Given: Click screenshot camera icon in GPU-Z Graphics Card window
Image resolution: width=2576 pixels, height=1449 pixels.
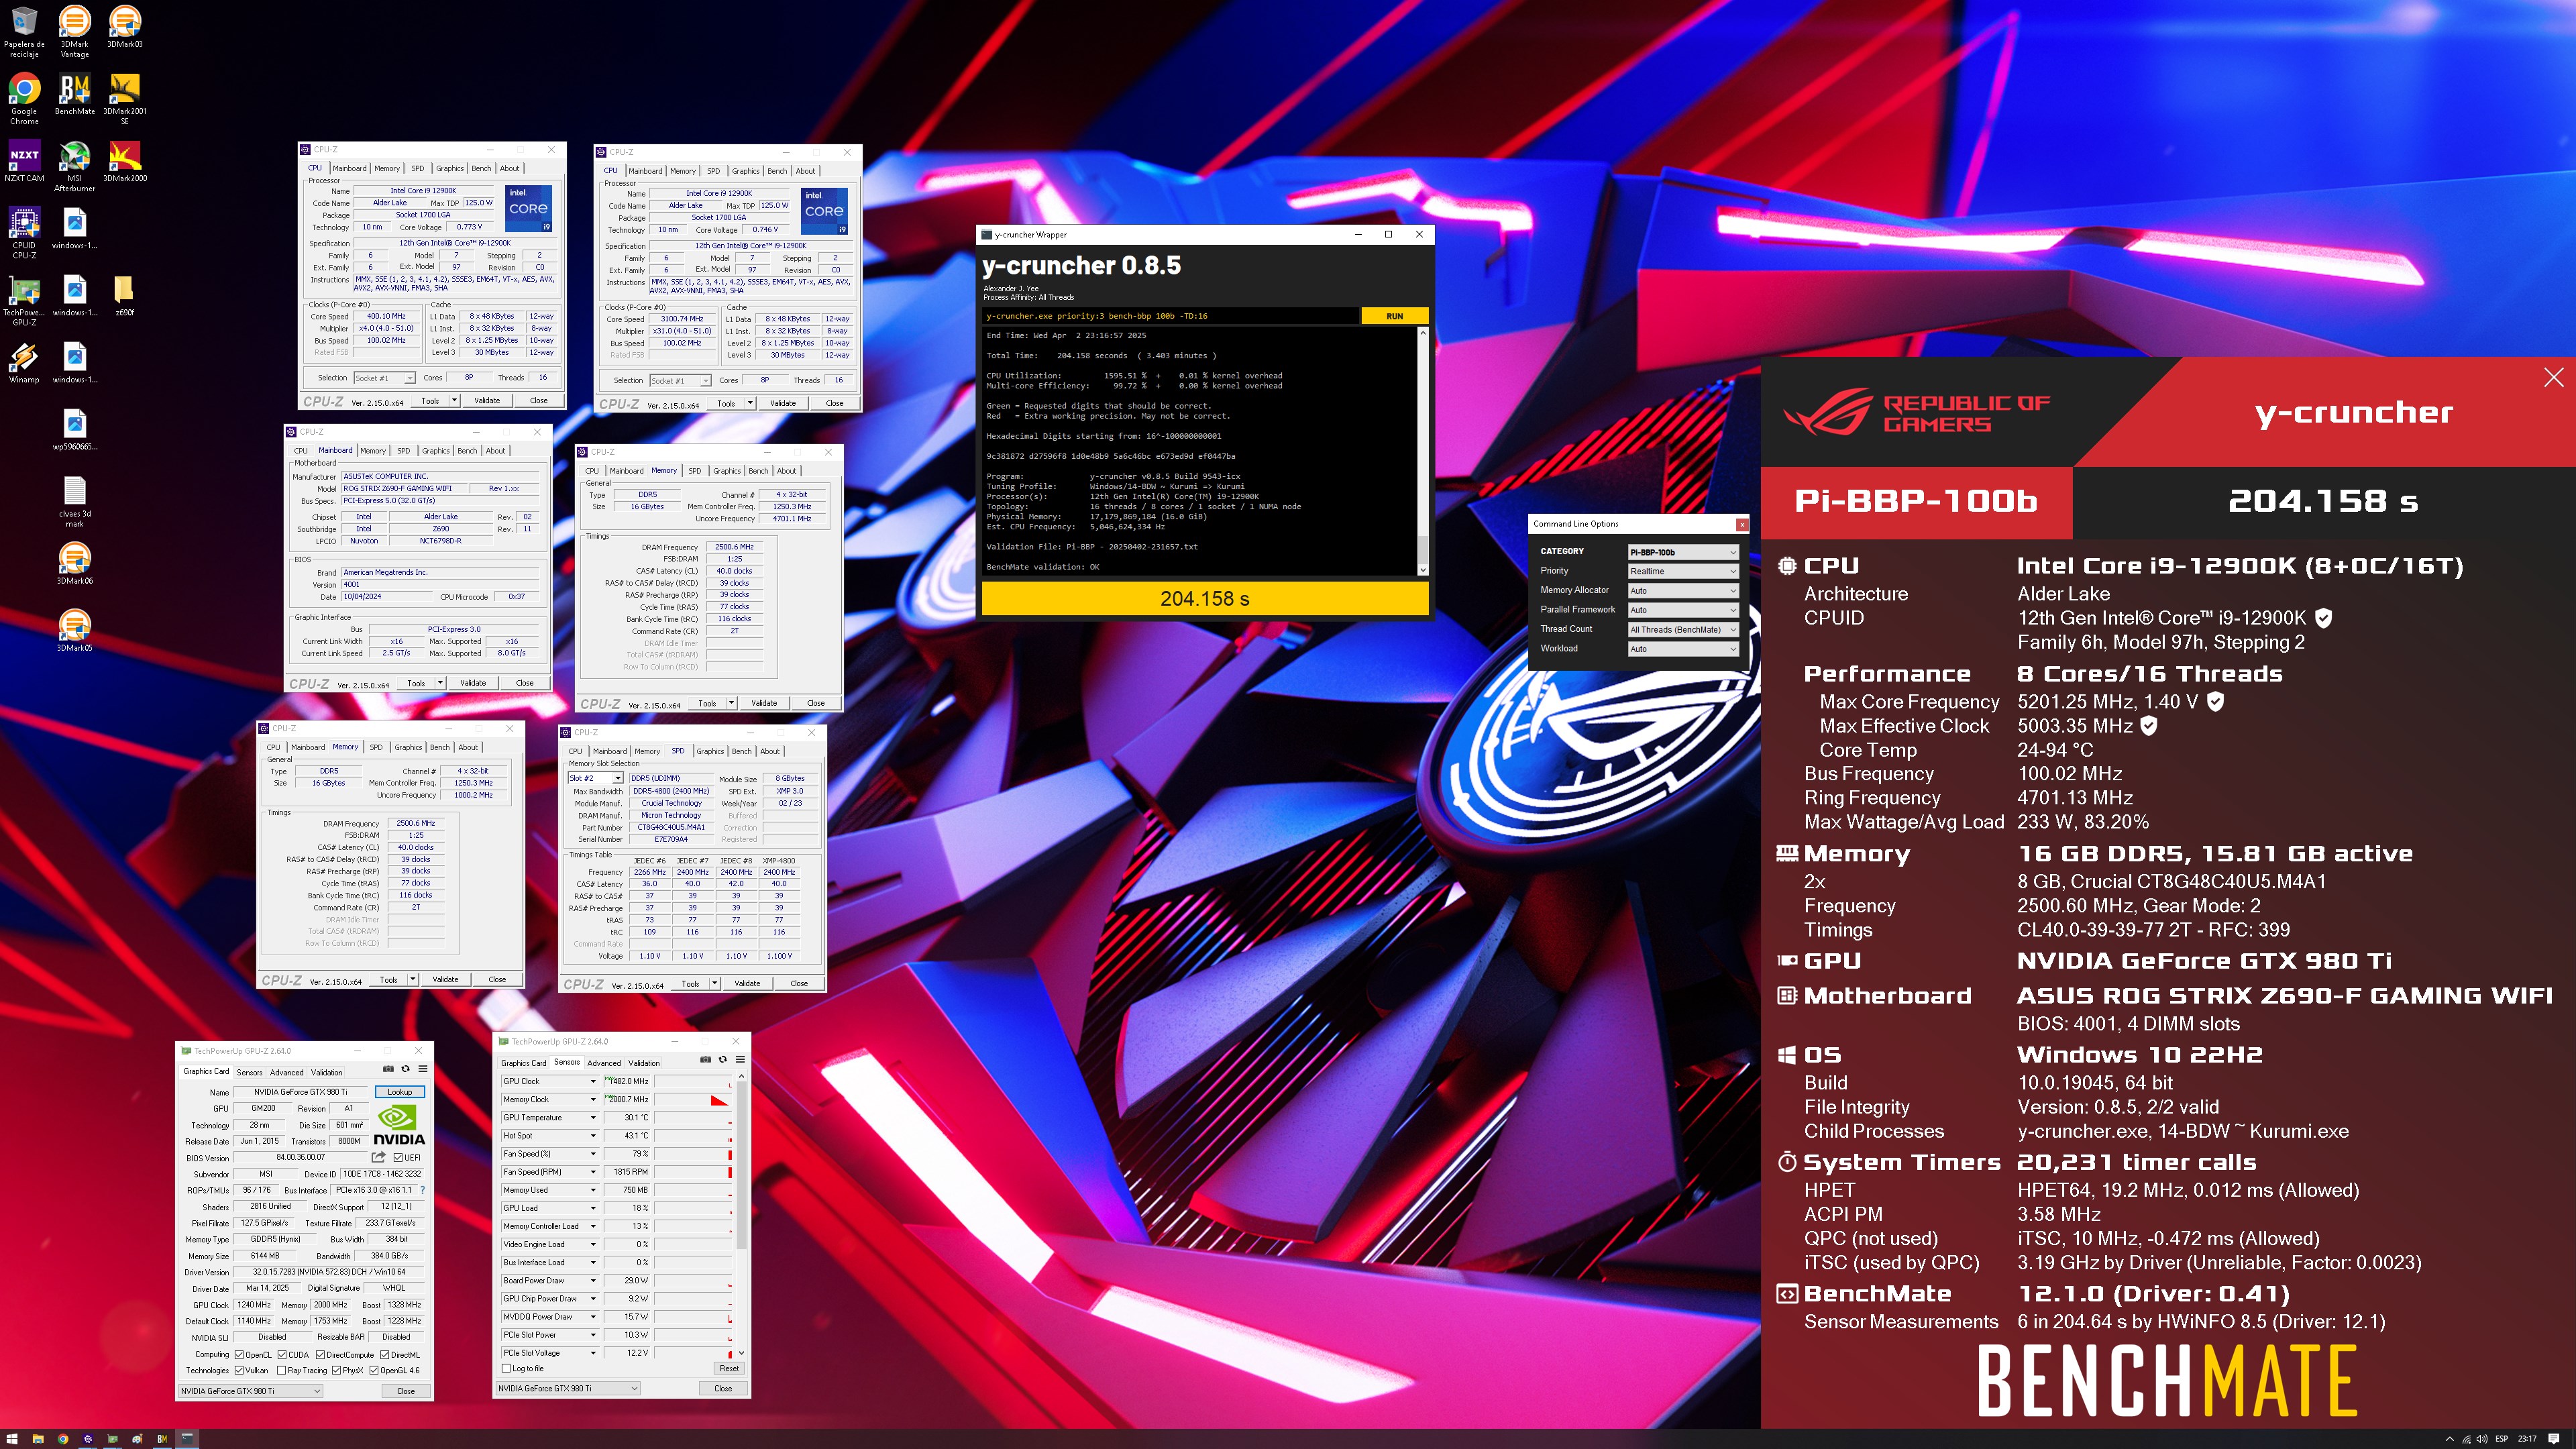Looking at the screenshot, I should tap(389, 1069).
